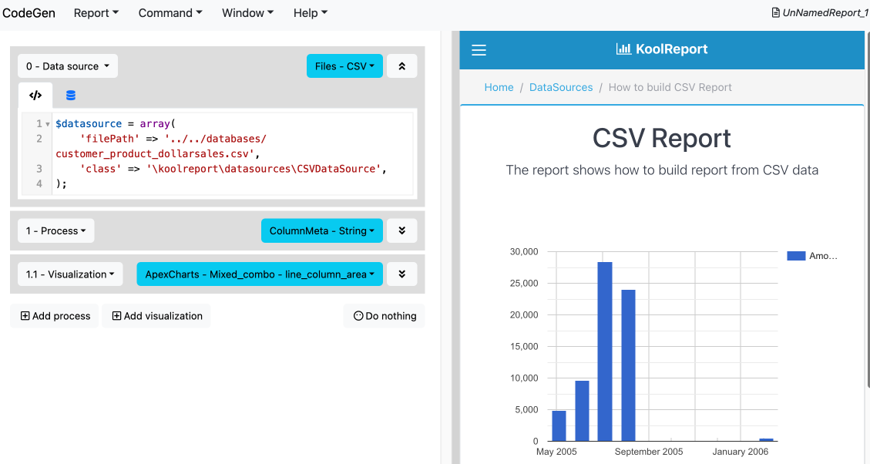Open the 1.1 - Visualization dropdown
Viewport: 870px width, 464px height.
click(x=70, y=274)
